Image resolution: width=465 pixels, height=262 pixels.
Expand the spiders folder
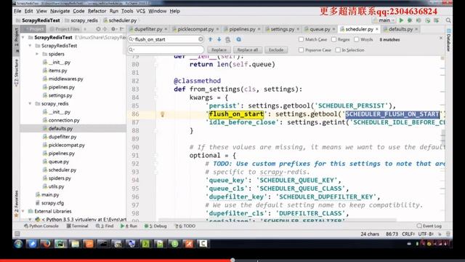(37, 54)
